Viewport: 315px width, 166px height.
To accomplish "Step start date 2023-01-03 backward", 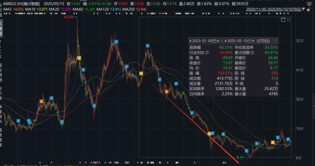I will [x=191, y=41].
